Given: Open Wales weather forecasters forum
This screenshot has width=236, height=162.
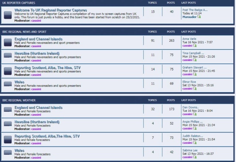Looking at the screenshot, I should coord(19,151).
